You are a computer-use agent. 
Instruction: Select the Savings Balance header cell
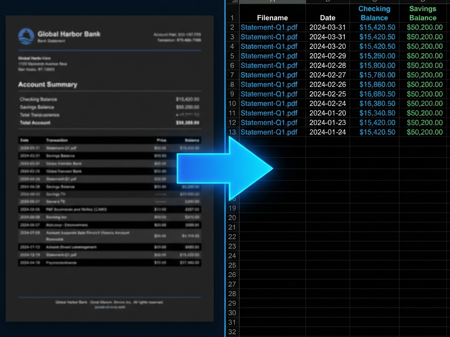click(423, 13)
